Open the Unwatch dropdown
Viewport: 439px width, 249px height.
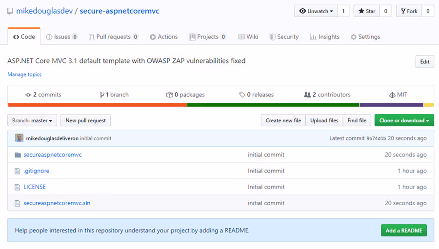click(316, 11)
